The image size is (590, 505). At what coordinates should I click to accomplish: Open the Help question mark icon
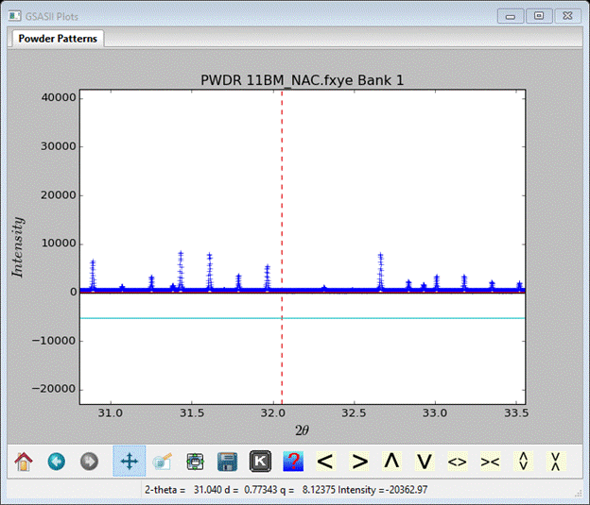292,461
